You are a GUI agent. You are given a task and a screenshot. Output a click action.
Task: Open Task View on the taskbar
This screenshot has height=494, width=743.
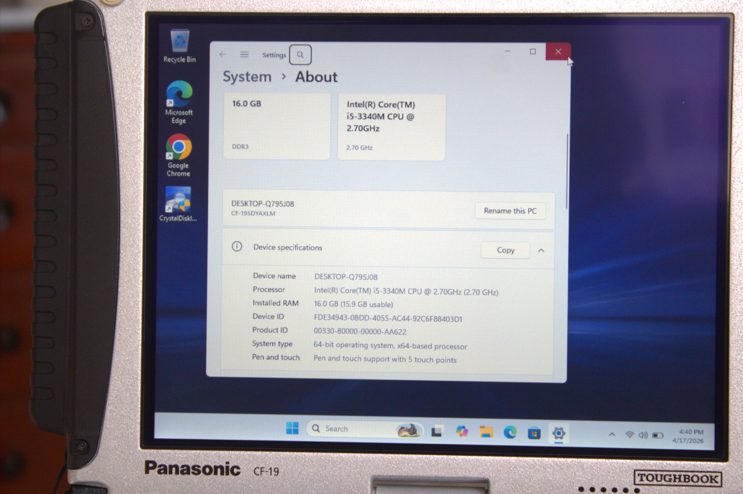437,431
